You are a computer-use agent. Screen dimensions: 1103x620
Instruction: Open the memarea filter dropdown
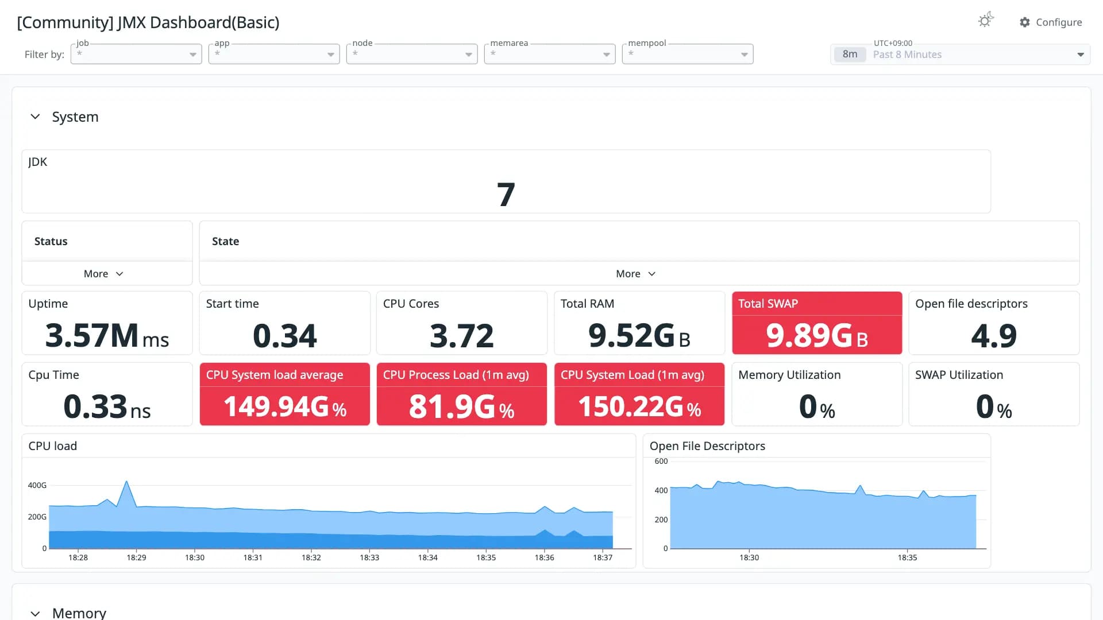(x=550, y=54)
